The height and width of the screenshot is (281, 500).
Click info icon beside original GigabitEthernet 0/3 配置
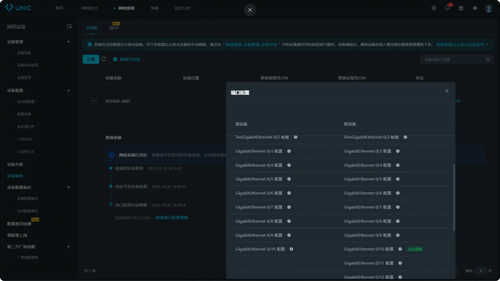click(x=289, y=151)
